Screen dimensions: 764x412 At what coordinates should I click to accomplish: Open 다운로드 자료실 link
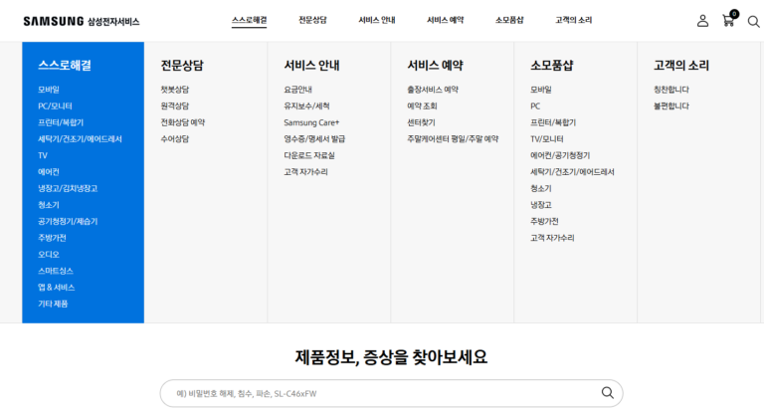coord(309,155)
